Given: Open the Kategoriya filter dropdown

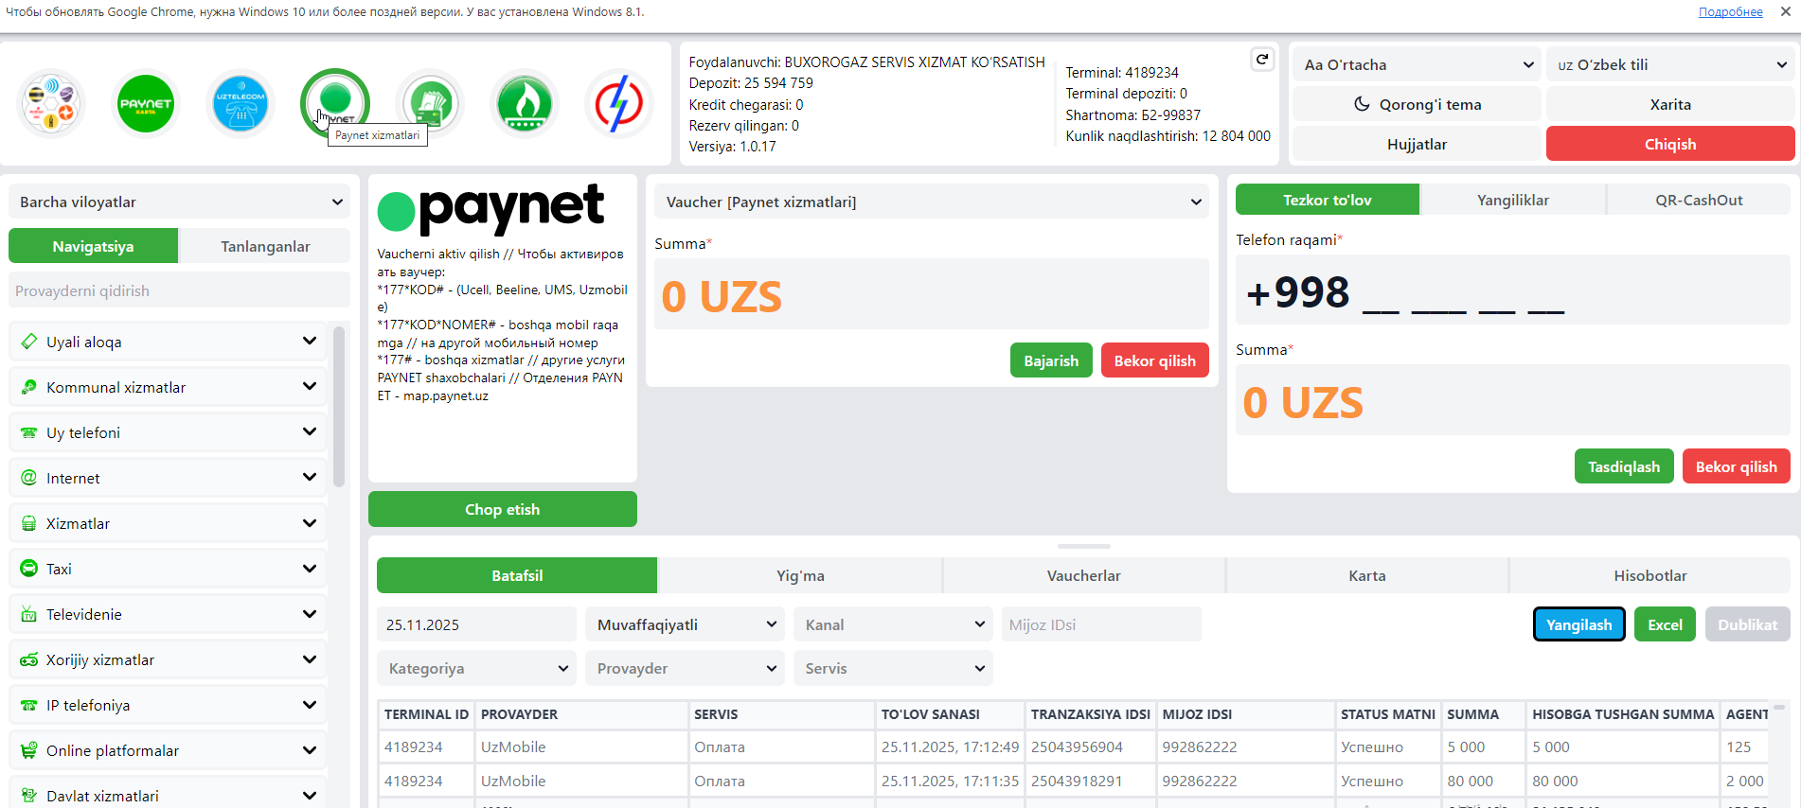Looking at the screenshot, I should [x=477, y=668].
